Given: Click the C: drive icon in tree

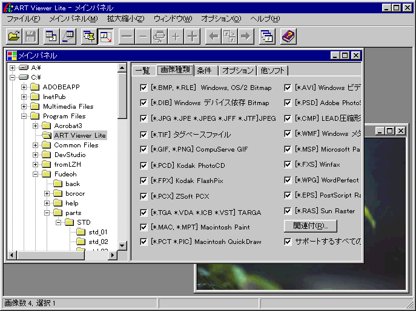Looking at the screenshot, I should [24, 77].
